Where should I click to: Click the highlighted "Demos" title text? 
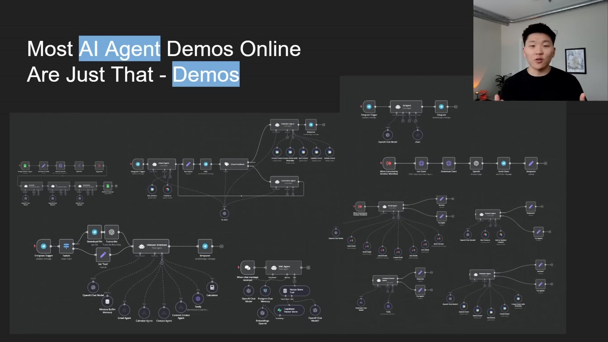pos(206,74)
